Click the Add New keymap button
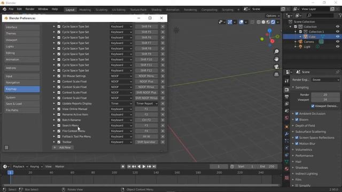Screen dimensions: 342x192 pos(63,148)
